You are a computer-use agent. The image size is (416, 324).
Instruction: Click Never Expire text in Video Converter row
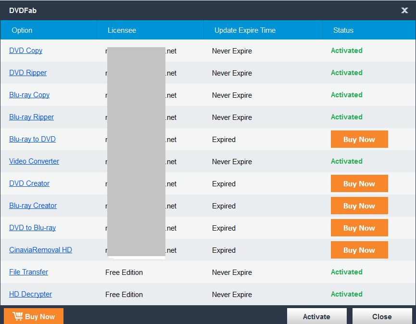pyautogui.click(x=232, y=162)
